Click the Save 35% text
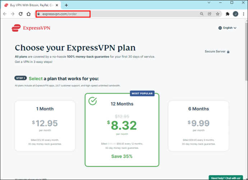Screen dimensions: 248x180 (122, 156)
